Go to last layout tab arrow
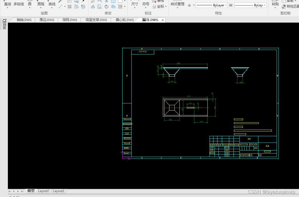Screen dimensions: 299x197 coord(22,191)
